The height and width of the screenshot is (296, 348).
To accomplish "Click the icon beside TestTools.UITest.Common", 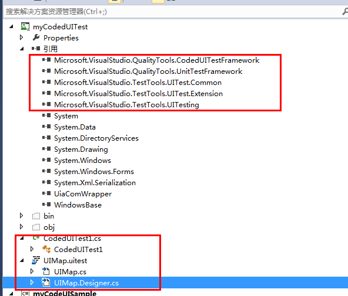I will click(46, 82).
